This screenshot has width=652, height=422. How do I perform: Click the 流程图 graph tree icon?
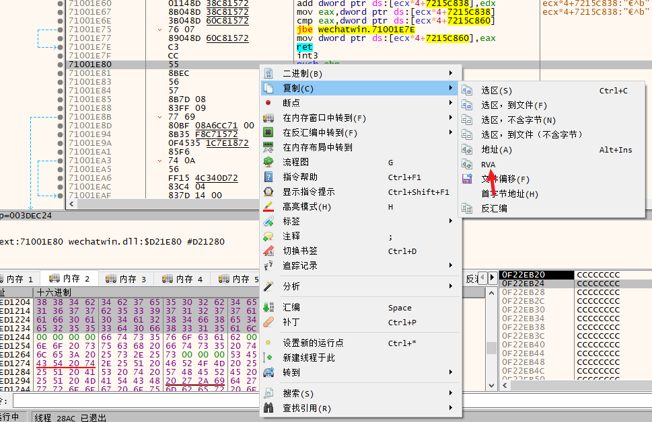(x=268, y=162)
